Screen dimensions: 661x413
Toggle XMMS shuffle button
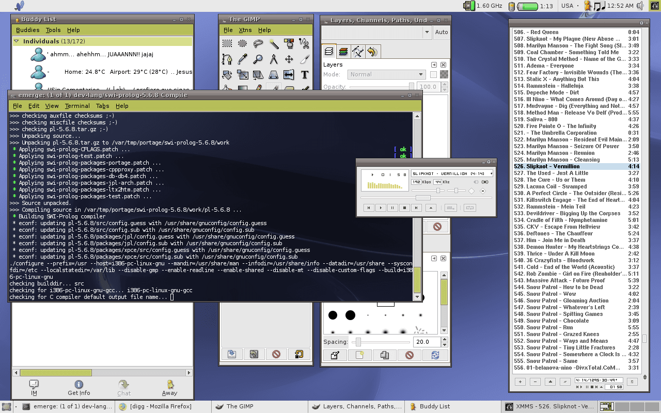click(451, 208)
